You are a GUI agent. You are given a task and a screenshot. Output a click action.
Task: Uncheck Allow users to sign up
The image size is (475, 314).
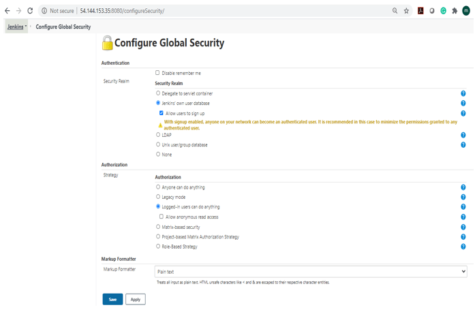point(162,113)
